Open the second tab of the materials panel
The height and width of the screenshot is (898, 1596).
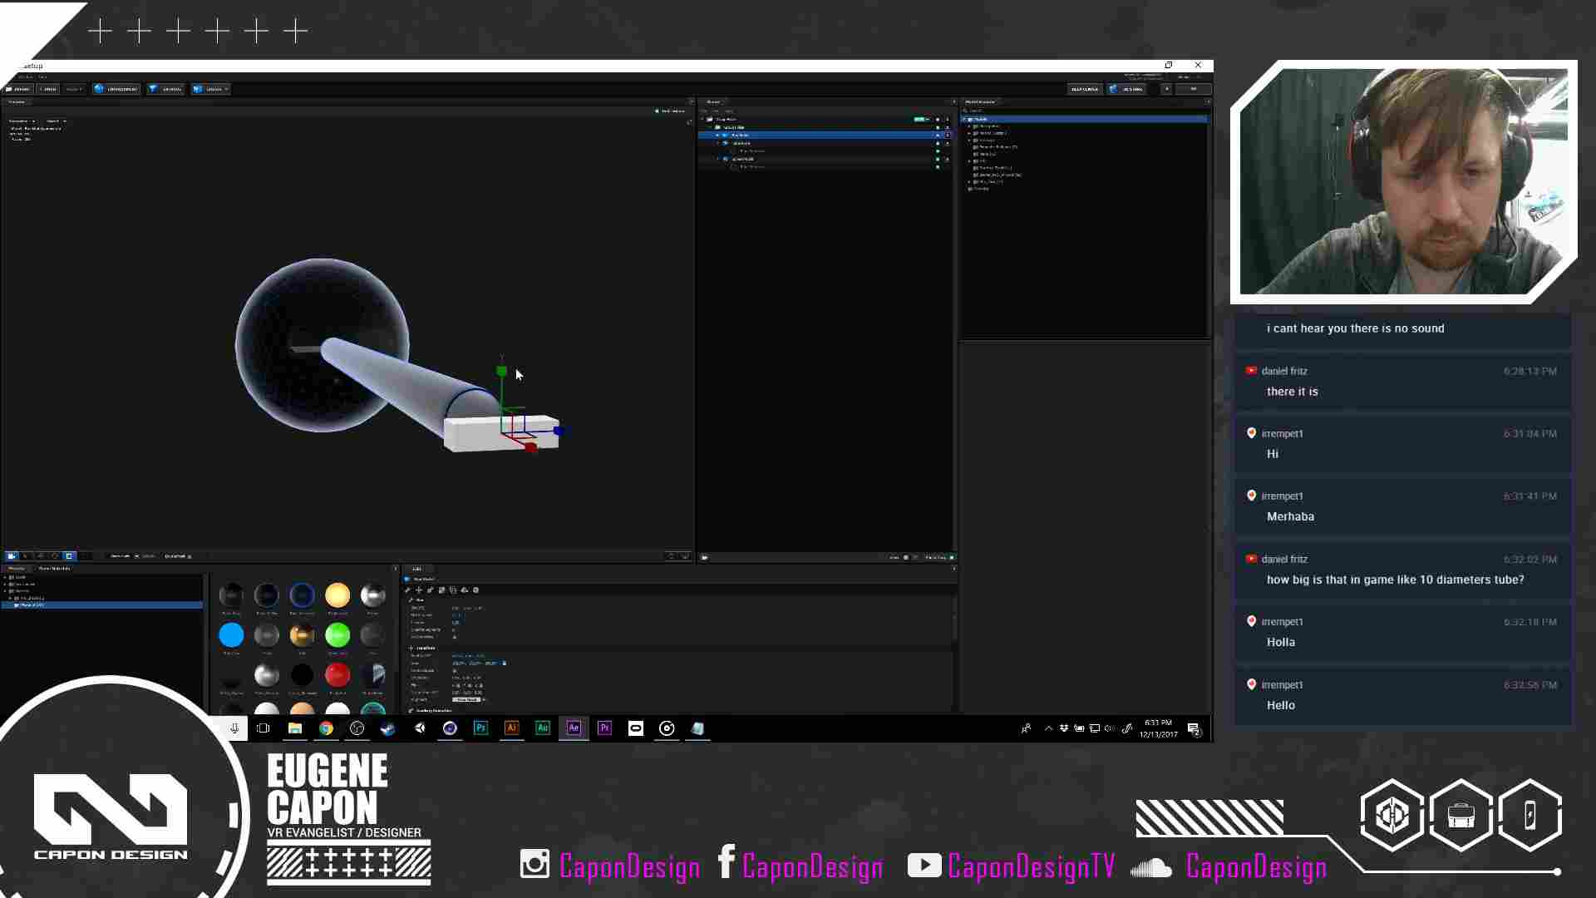click(55, 569)
